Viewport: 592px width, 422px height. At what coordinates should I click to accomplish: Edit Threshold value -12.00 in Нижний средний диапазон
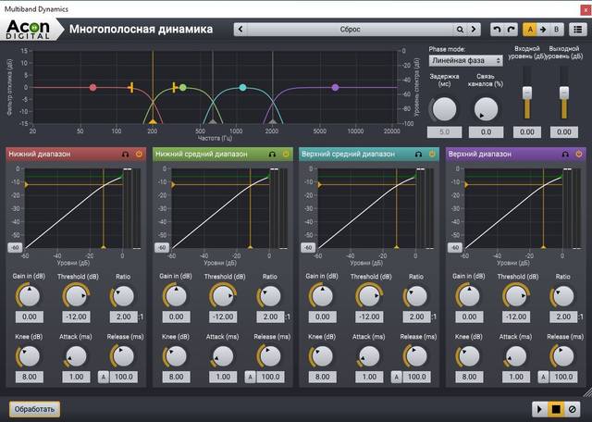(x=223, y=317)
